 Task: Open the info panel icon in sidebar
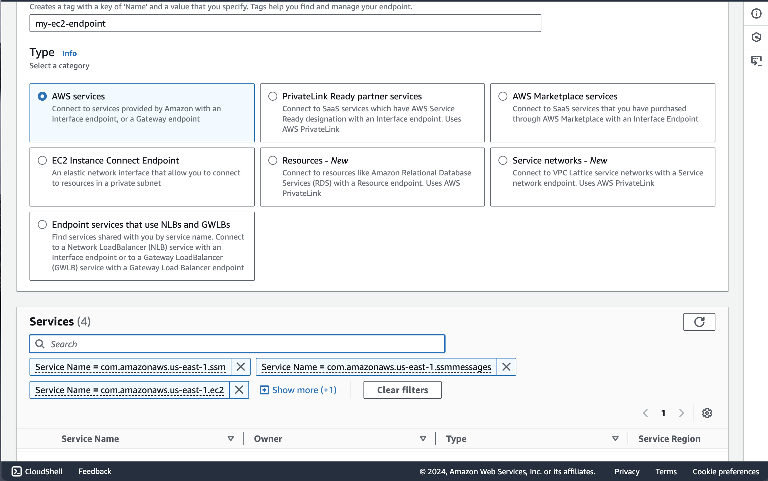tap(756, 13)
